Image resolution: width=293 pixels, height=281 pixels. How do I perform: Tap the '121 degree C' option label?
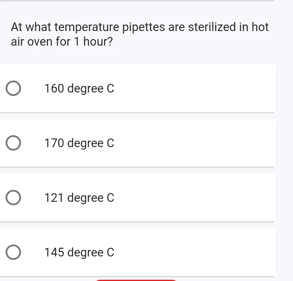(x=79, y=197)
